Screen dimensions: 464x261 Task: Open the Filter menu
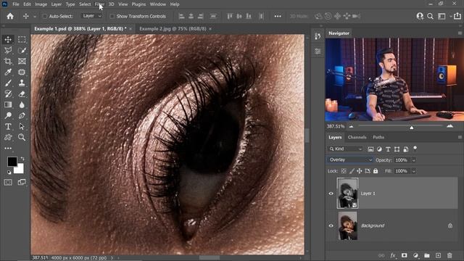coord(99,4)
